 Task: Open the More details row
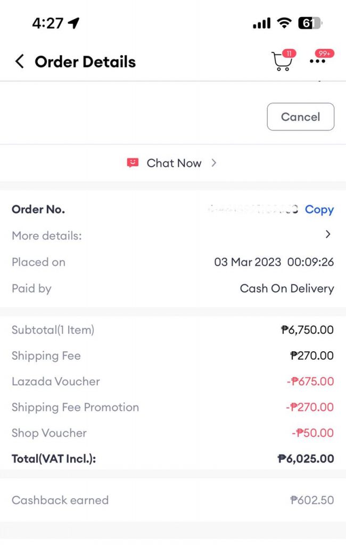pyautogui.click(x=173, y=235)
